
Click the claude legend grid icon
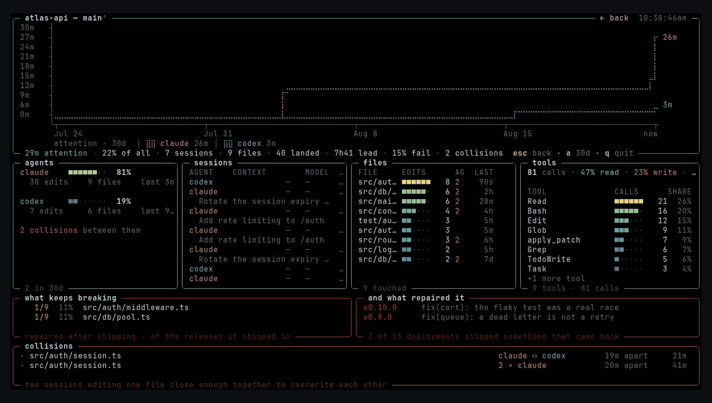pos(151,144)
